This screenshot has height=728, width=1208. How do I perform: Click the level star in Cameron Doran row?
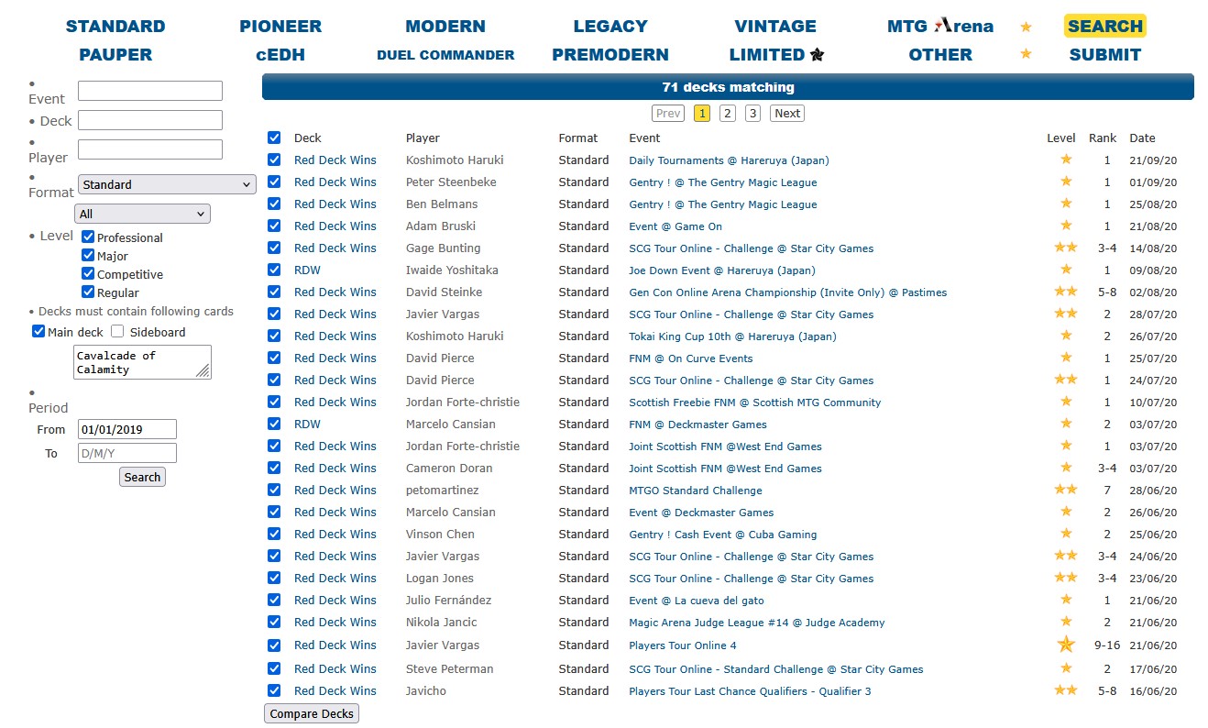[1066, 468]
